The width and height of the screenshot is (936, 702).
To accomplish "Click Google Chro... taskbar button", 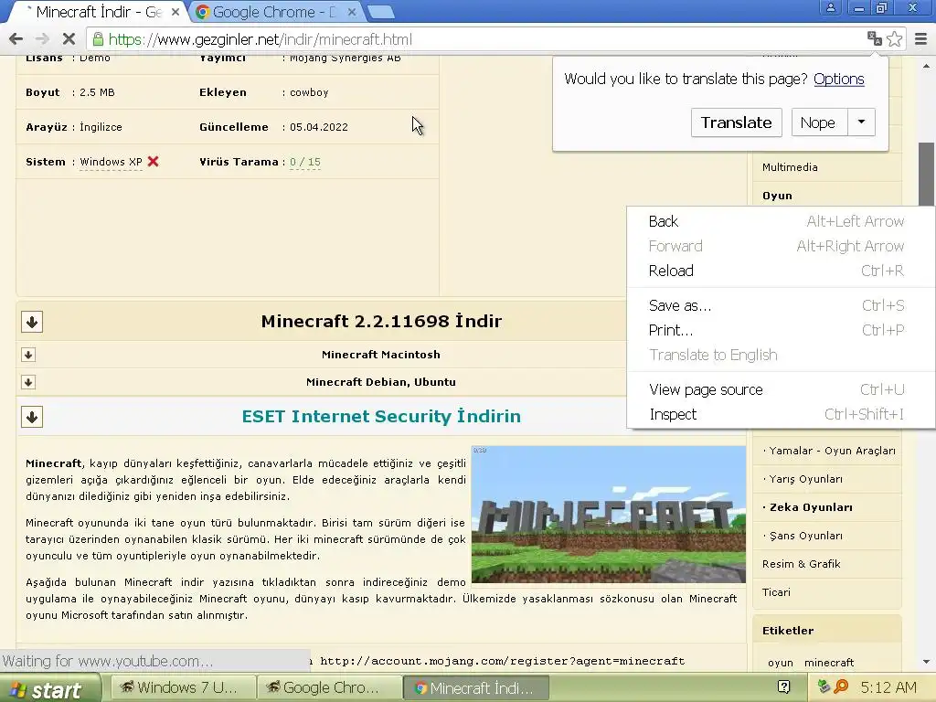I will click(329, 687).
